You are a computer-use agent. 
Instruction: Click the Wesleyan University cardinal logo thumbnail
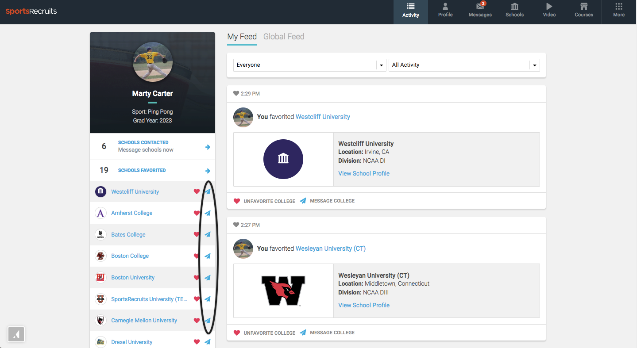point(283,291)
